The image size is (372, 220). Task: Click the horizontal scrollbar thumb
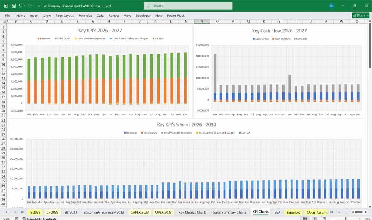pos(359,212)
